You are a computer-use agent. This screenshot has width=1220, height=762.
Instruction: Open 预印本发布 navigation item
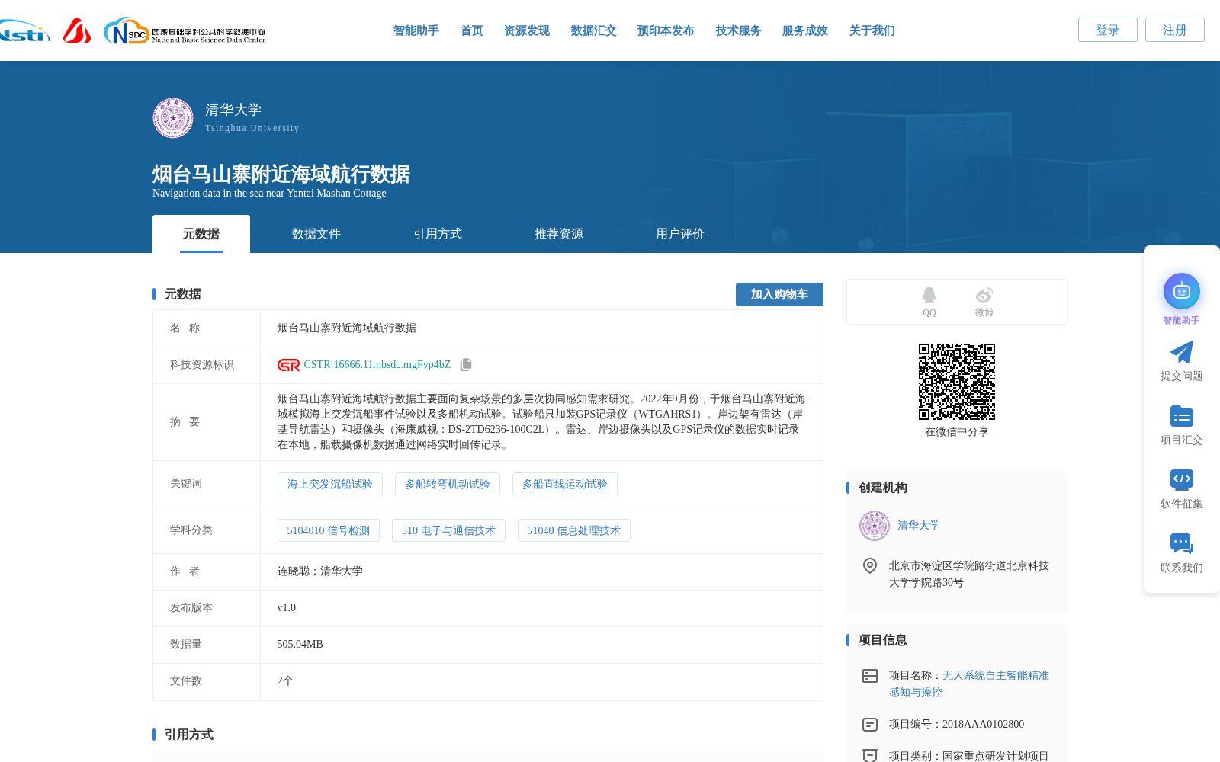666,30
